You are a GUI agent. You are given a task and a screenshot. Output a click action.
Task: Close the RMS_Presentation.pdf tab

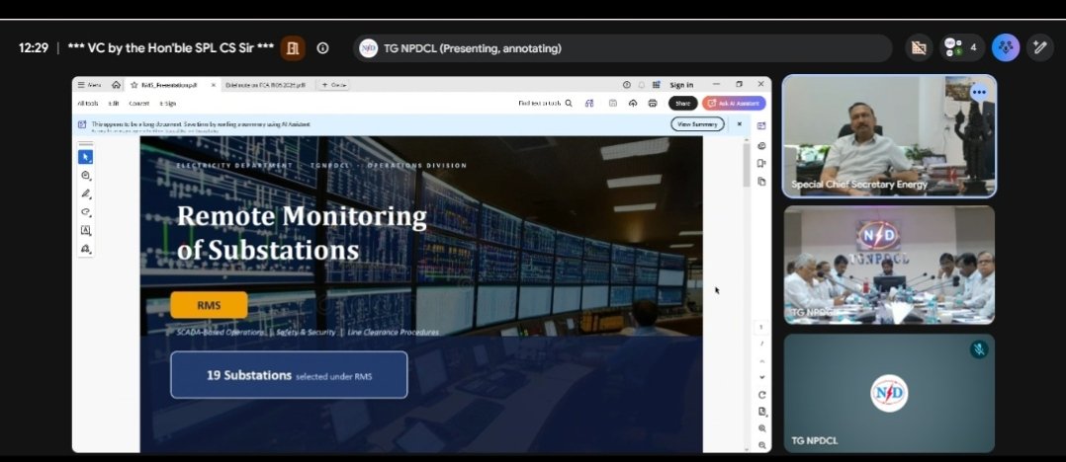coord(213,85)
